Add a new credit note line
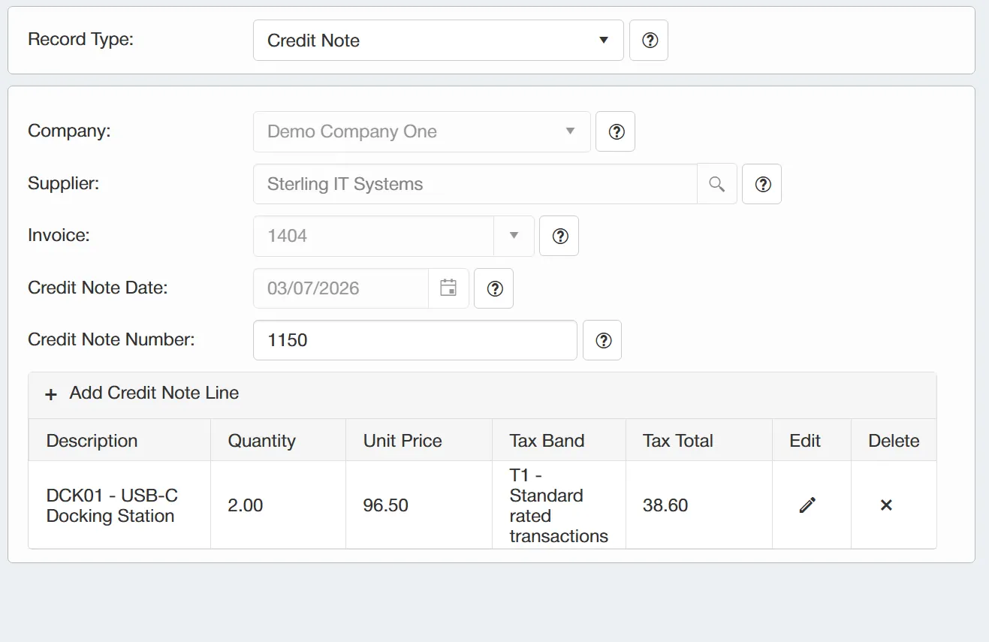The width and height of the screenshot is (989, 642). point(142,393)
